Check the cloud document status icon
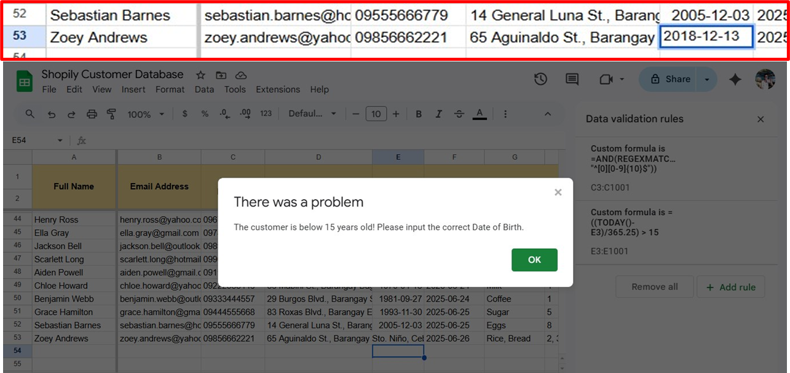Image resolution: width=790 pixels, height=373 pixels. click(241, 75)
